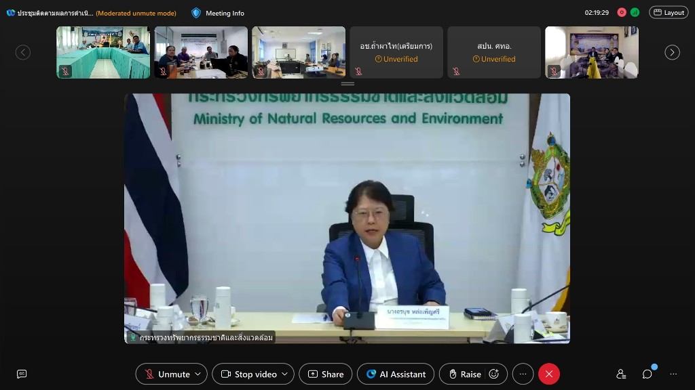Click the main speaker video
The width and height of the screenshot is (695, 390).
(347, 219)
